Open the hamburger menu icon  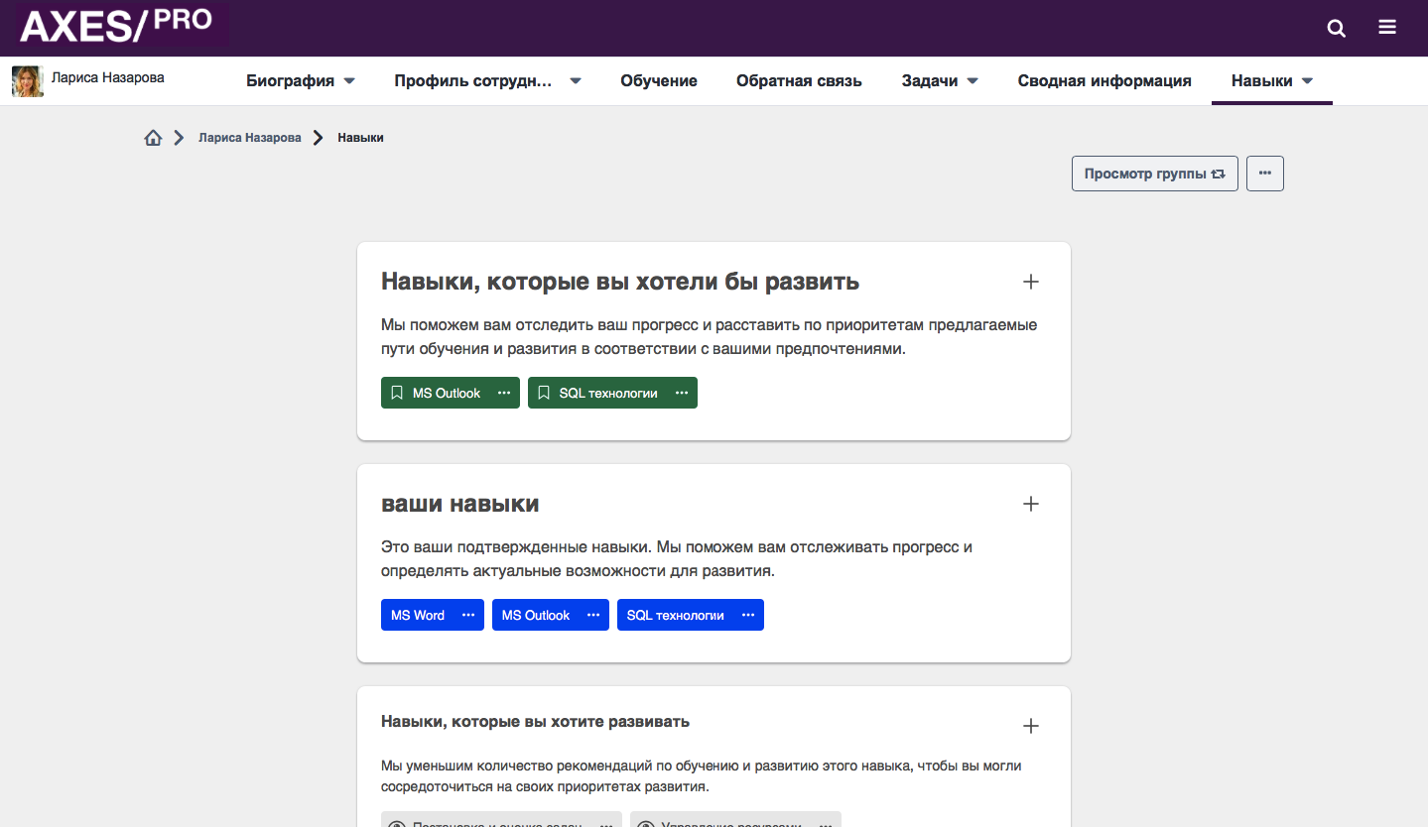click(1387, 28)
